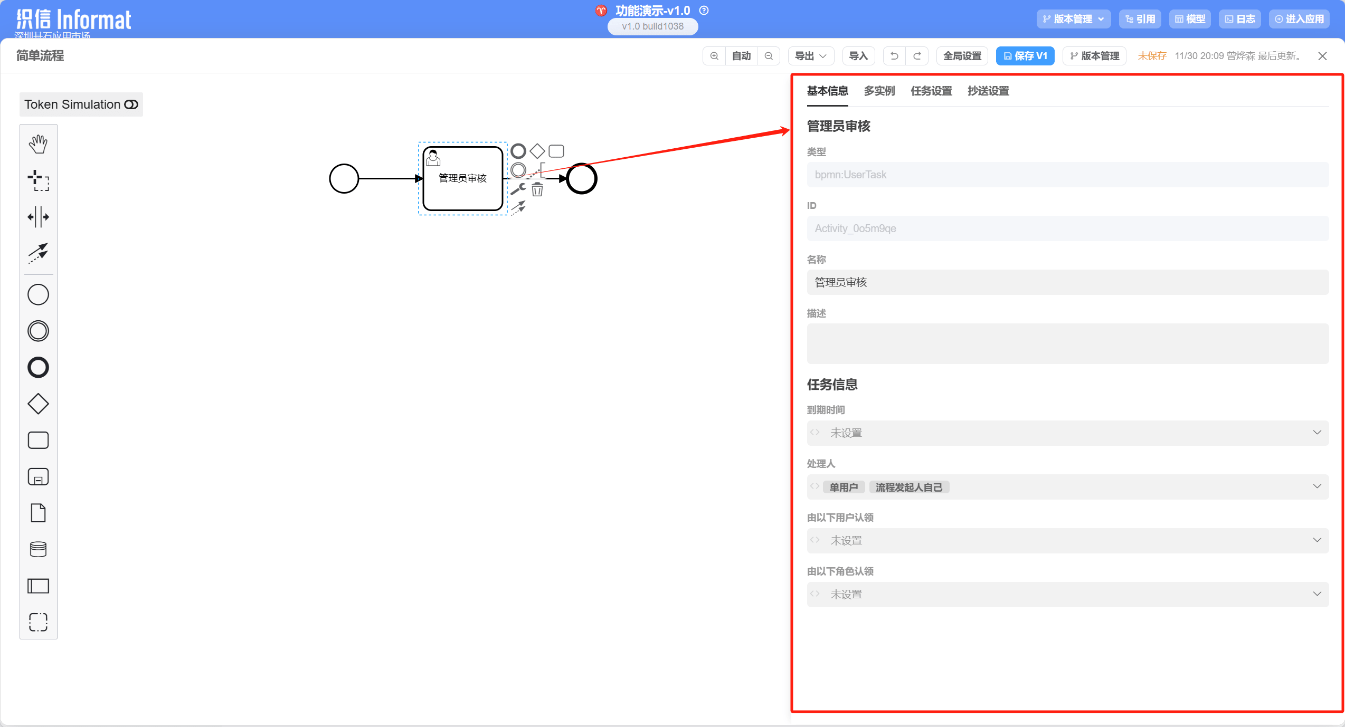The image size is (1345, 727).
Task: Select the hand tool in palette
Action: coord(38,144)
